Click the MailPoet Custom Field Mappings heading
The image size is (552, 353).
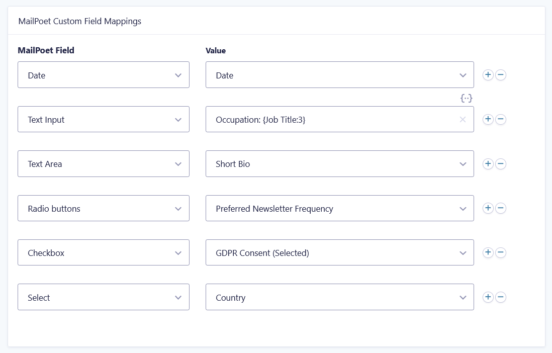79,21
